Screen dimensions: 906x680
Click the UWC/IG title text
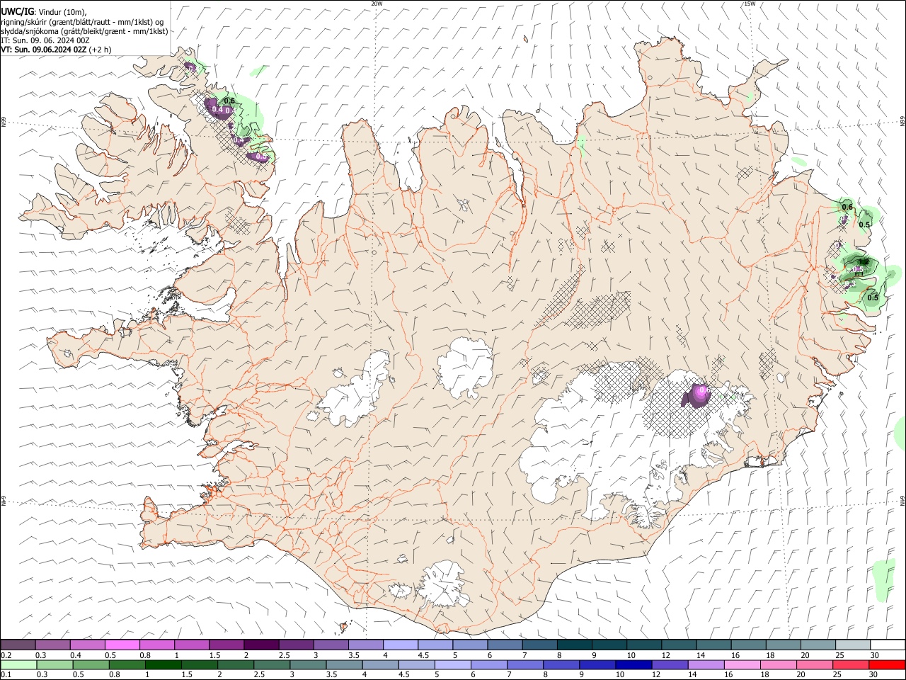tap(18, 11)
